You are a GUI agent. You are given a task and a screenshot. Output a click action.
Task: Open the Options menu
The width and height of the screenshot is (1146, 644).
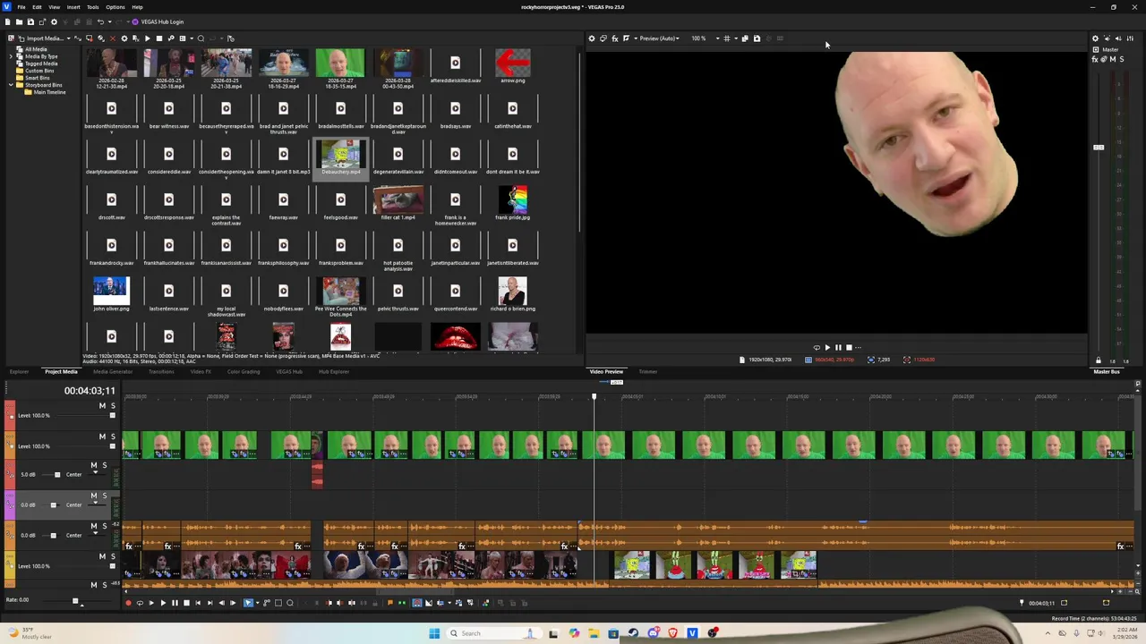coord(115,7)
